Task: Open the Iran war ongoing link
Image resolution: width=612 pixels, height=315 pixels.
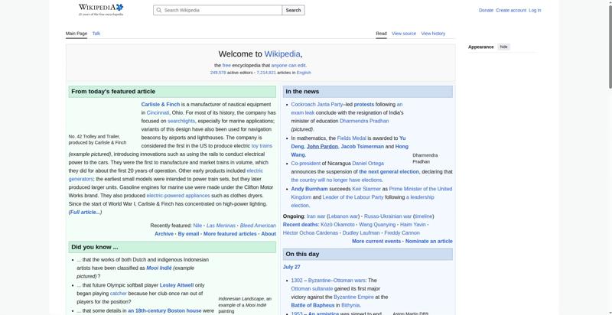Action: (316, 216)
